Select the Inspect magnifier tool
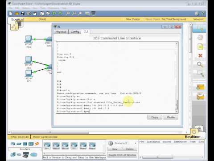 [x=200, y=65]
